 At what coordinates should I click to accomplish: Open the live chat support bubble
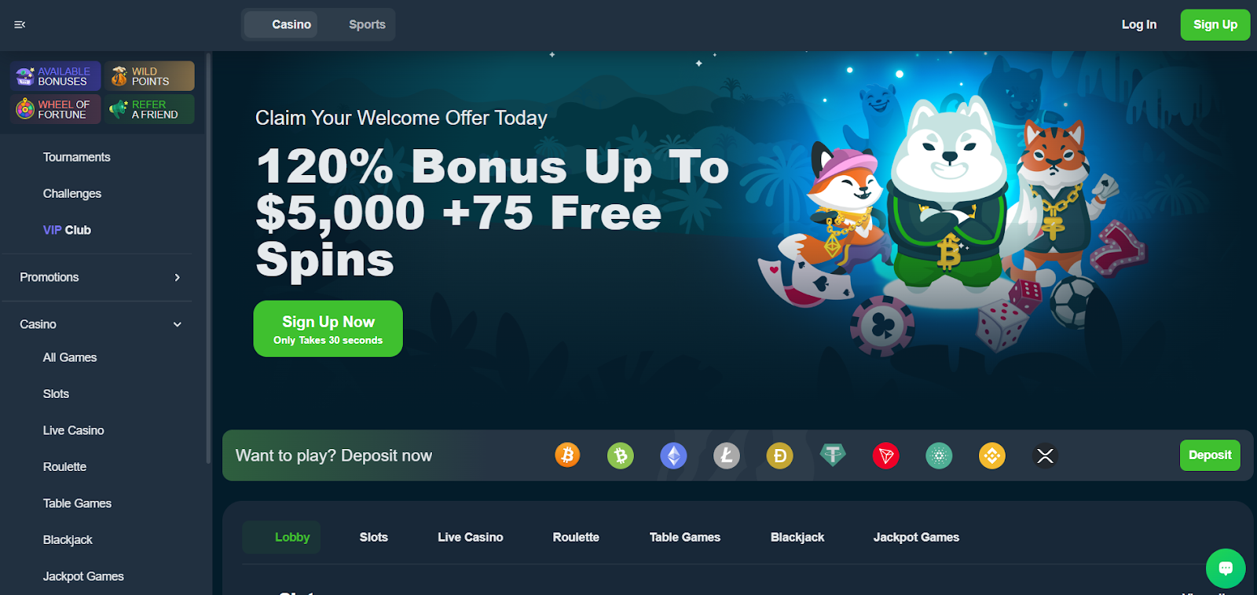(1226, 568)
